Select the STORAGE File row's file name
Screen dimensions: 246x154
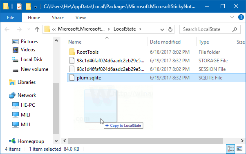[110, 61]
